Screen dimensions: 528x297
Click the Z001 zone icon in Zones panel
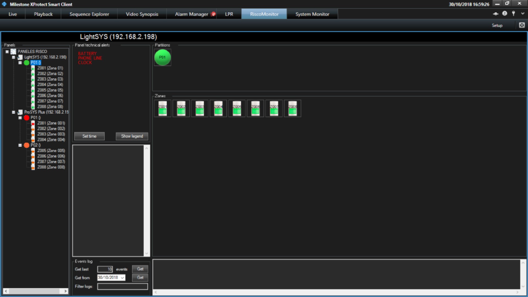click(163, 108)
